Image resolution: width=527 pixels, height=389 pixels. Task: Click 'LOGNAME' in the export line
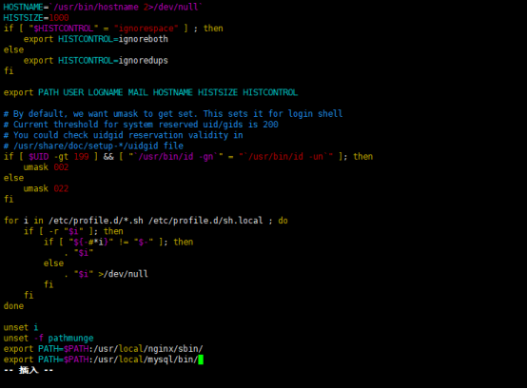coord(106,92)
